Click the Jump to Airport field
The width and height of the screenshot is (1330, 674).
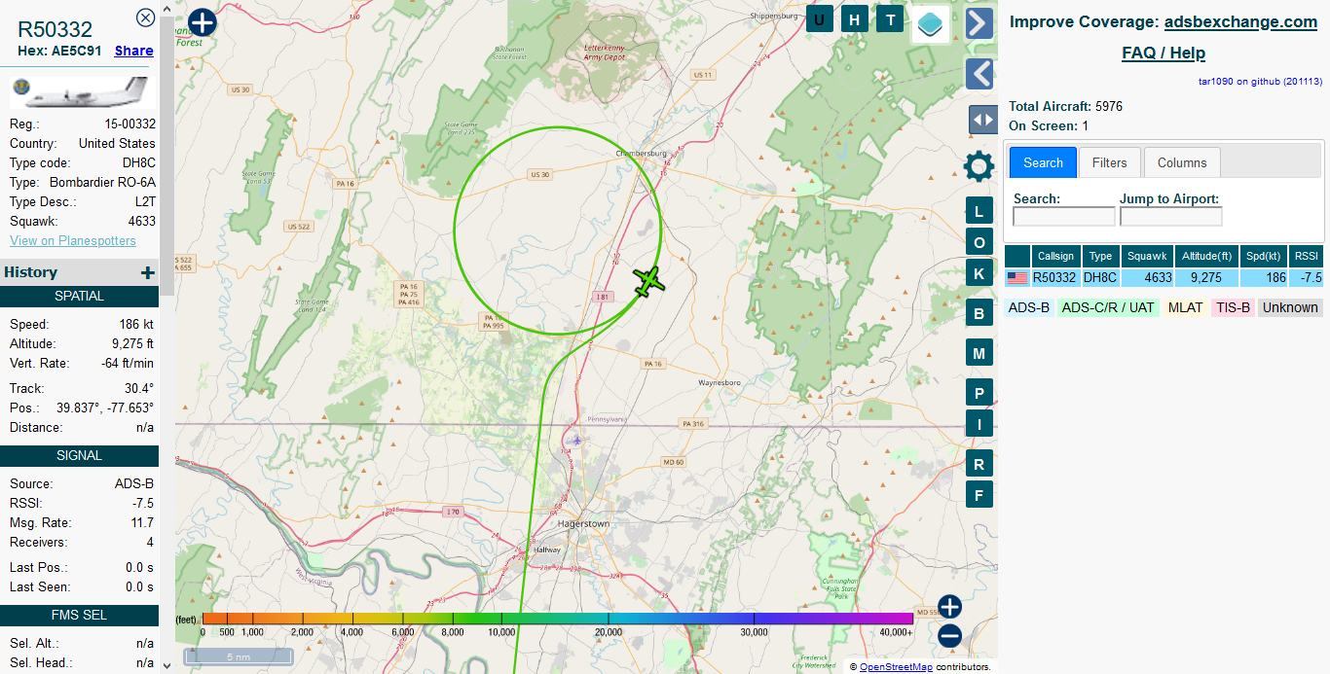(1170, 217)
